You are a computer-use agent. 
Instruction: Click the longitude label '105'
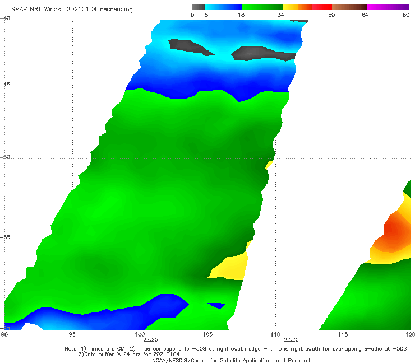(208, 335)
